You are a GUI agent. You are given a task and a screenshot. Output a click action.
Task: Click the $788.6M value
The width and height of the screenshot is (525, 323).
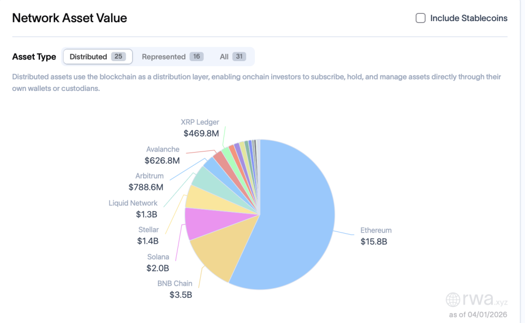pyautogui.click(x=146, y=187)
